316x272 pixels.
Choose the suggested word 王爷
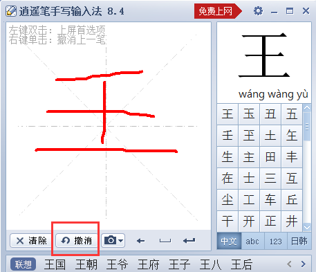pos(117,264)
